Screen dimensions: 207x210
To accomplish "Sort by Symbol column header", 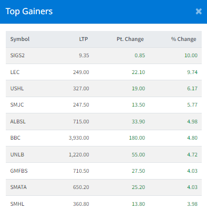I will (20, 39).
